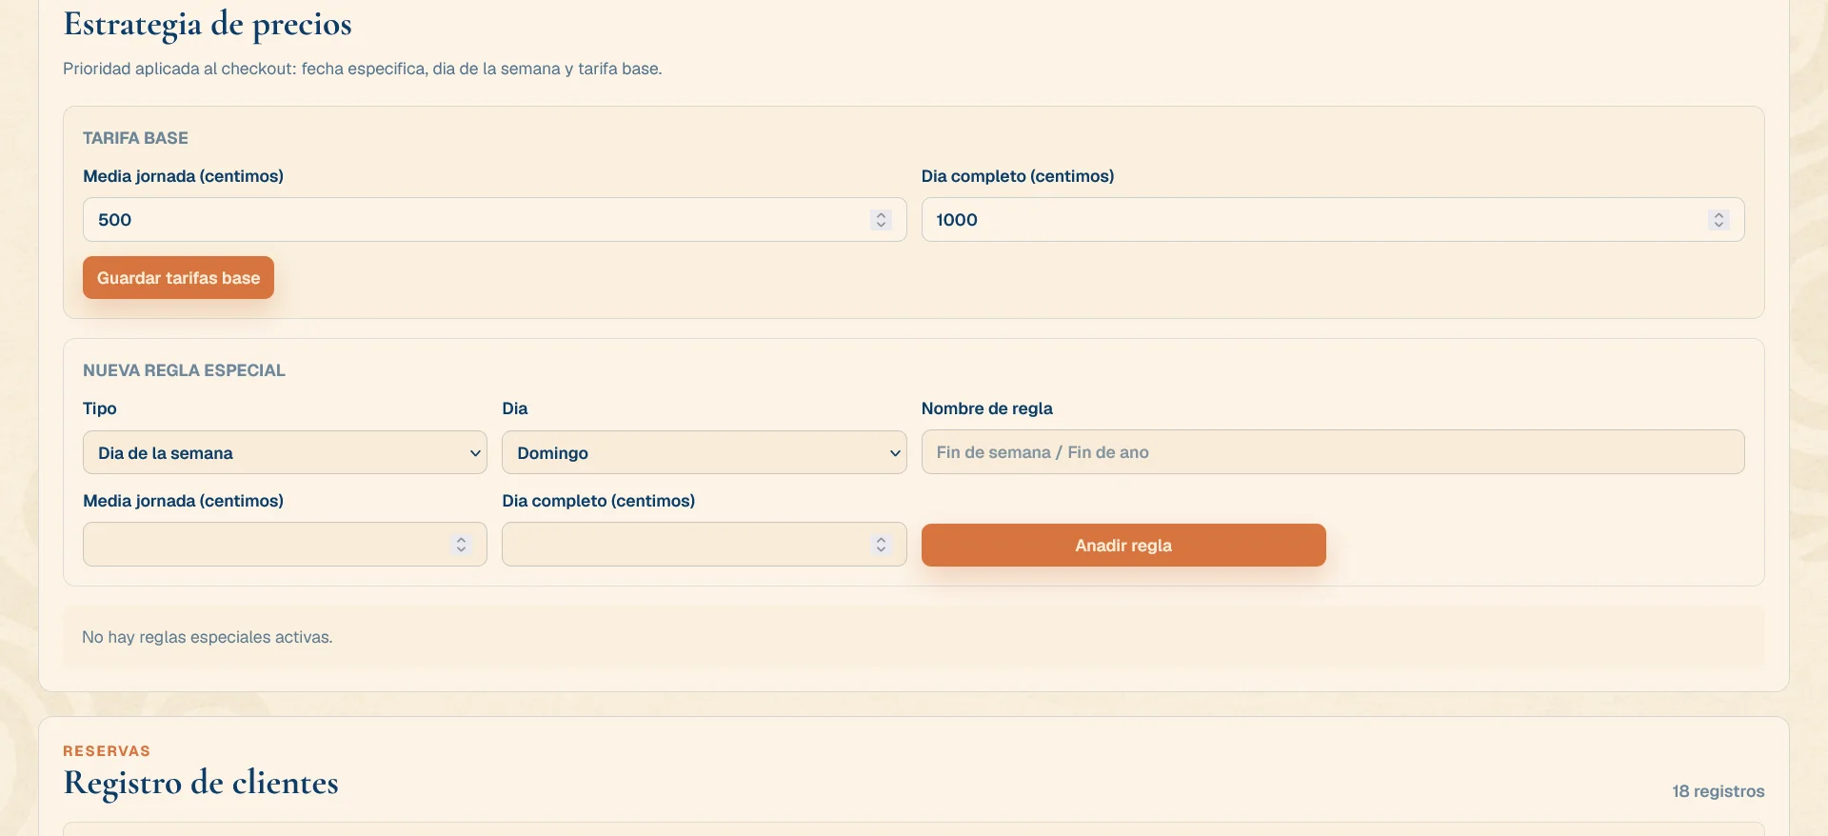Click the Nombre de regla label
Viewport: 1828px width, 836px height.
click(x=986, y=408)
